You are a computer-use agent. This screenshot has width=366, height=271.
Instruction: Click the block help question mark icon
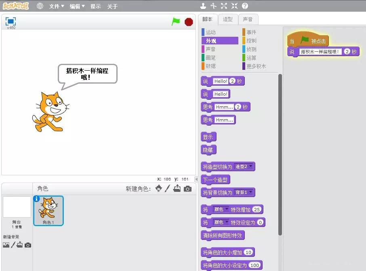pyautogui.click(x=245, y=6)
